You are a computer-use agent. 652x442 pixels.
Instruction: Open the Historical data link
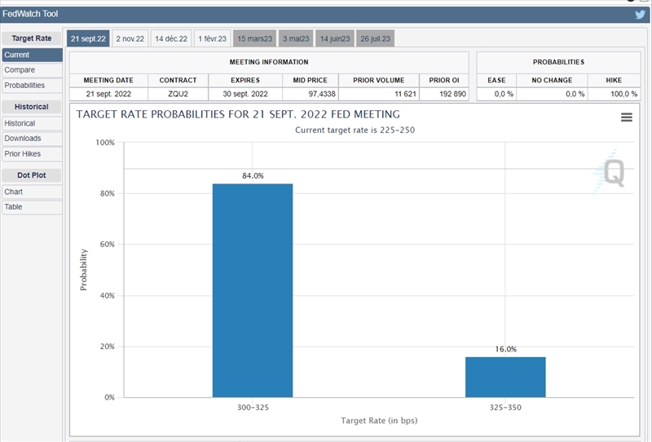pyautogui.click(x=32, y=123)
